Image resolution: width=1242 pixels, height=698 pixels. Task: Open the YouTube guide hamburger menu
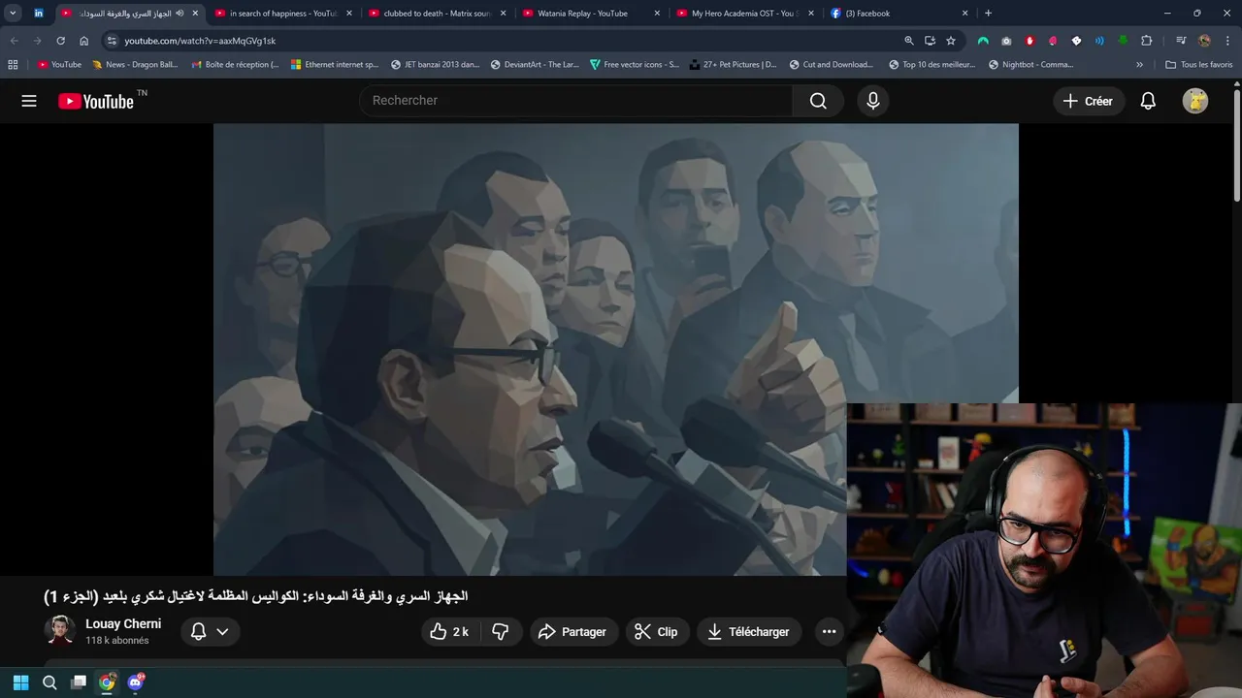[29, 101]
